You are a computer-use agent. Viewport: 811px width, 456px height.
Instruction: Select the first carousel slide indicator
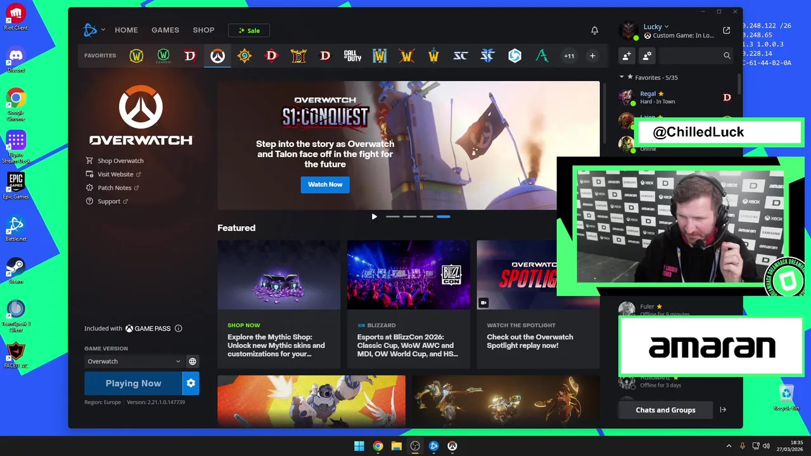[393, 217]
